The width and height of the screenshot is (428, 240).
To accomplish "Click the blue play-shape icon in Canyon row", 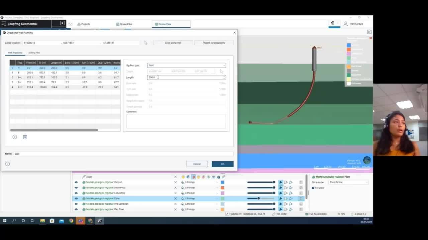I will click(x=281, y=182).
